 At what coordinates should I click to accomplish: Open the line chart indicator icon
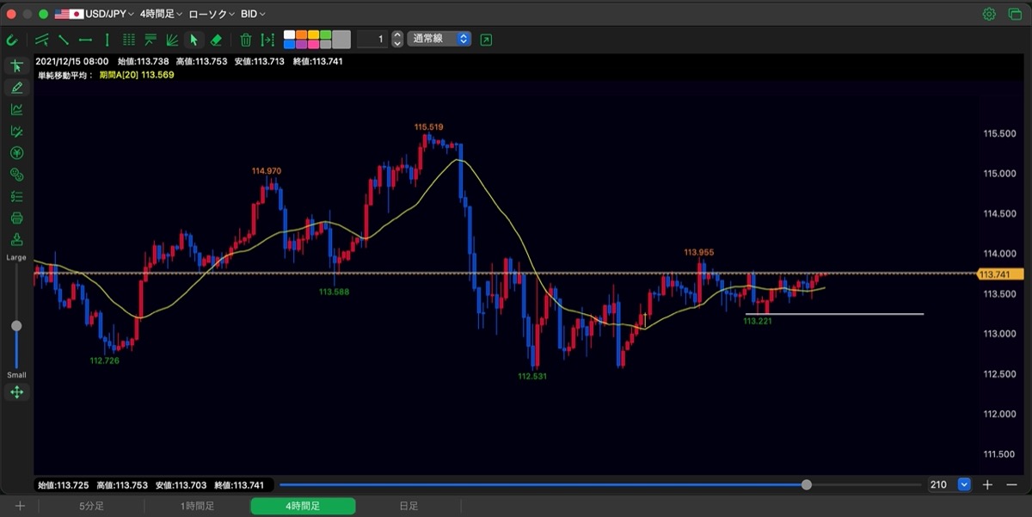pos(16,109)
